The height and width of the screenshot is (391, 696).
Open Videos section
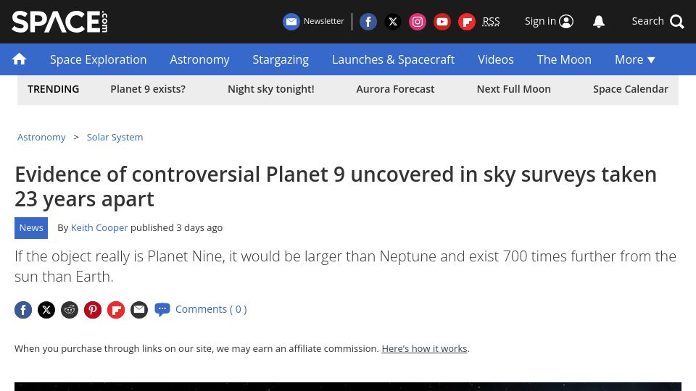[x=495, y=59]
